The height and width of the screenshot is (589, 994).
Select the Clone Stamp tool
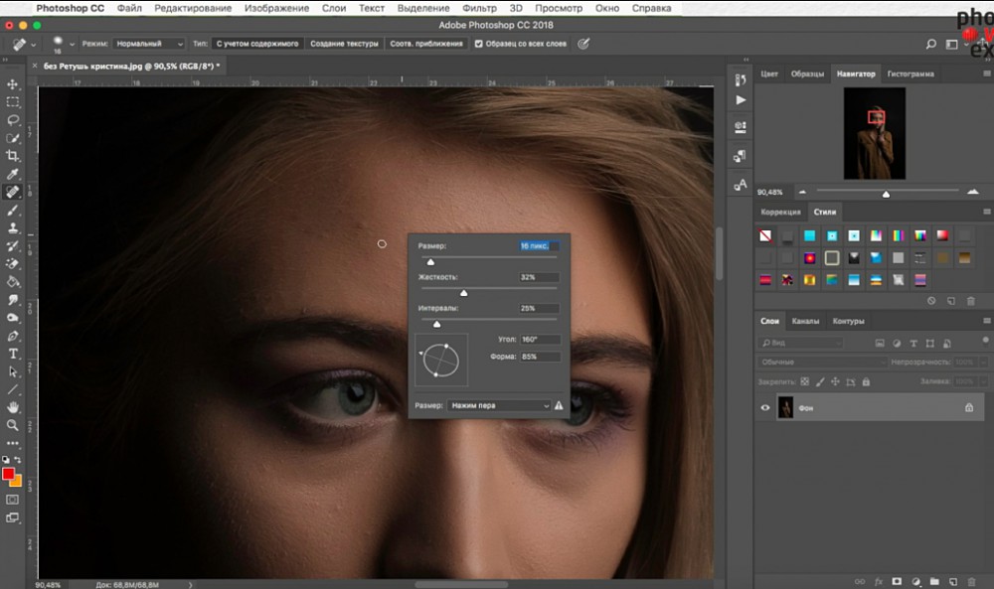(x=13, y=228)
